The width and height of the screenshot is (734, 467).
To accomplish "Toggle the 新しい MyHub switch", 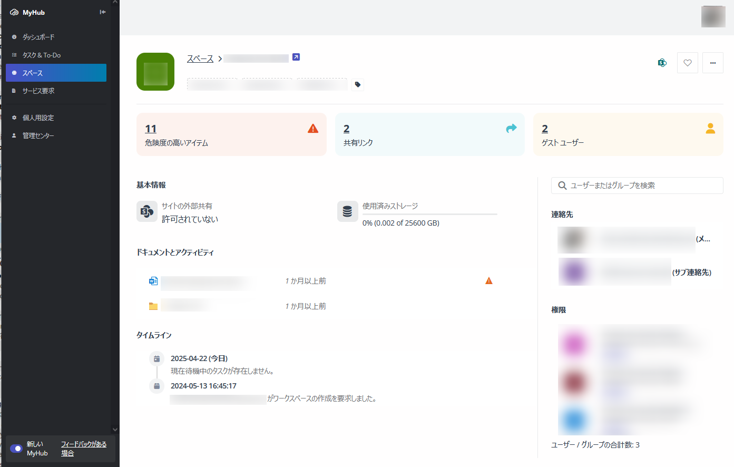I will click(16, 449).
